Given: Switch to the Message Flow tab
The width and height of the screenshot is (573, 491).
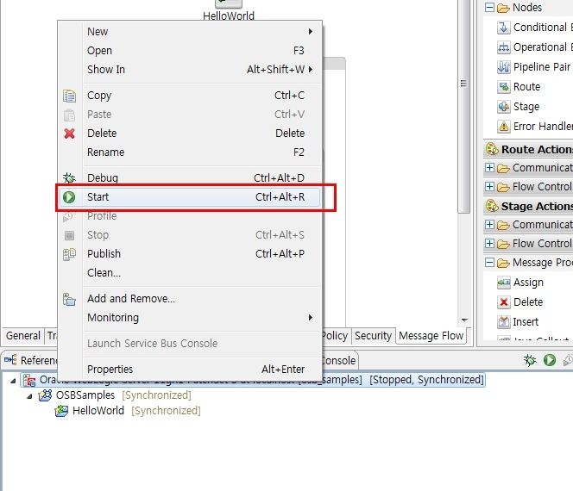Looking at the screenshot, I should (x=431, y=336).
